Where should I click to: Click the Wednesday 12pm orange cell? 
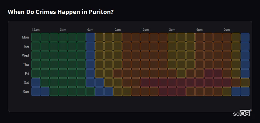point(145,55)
